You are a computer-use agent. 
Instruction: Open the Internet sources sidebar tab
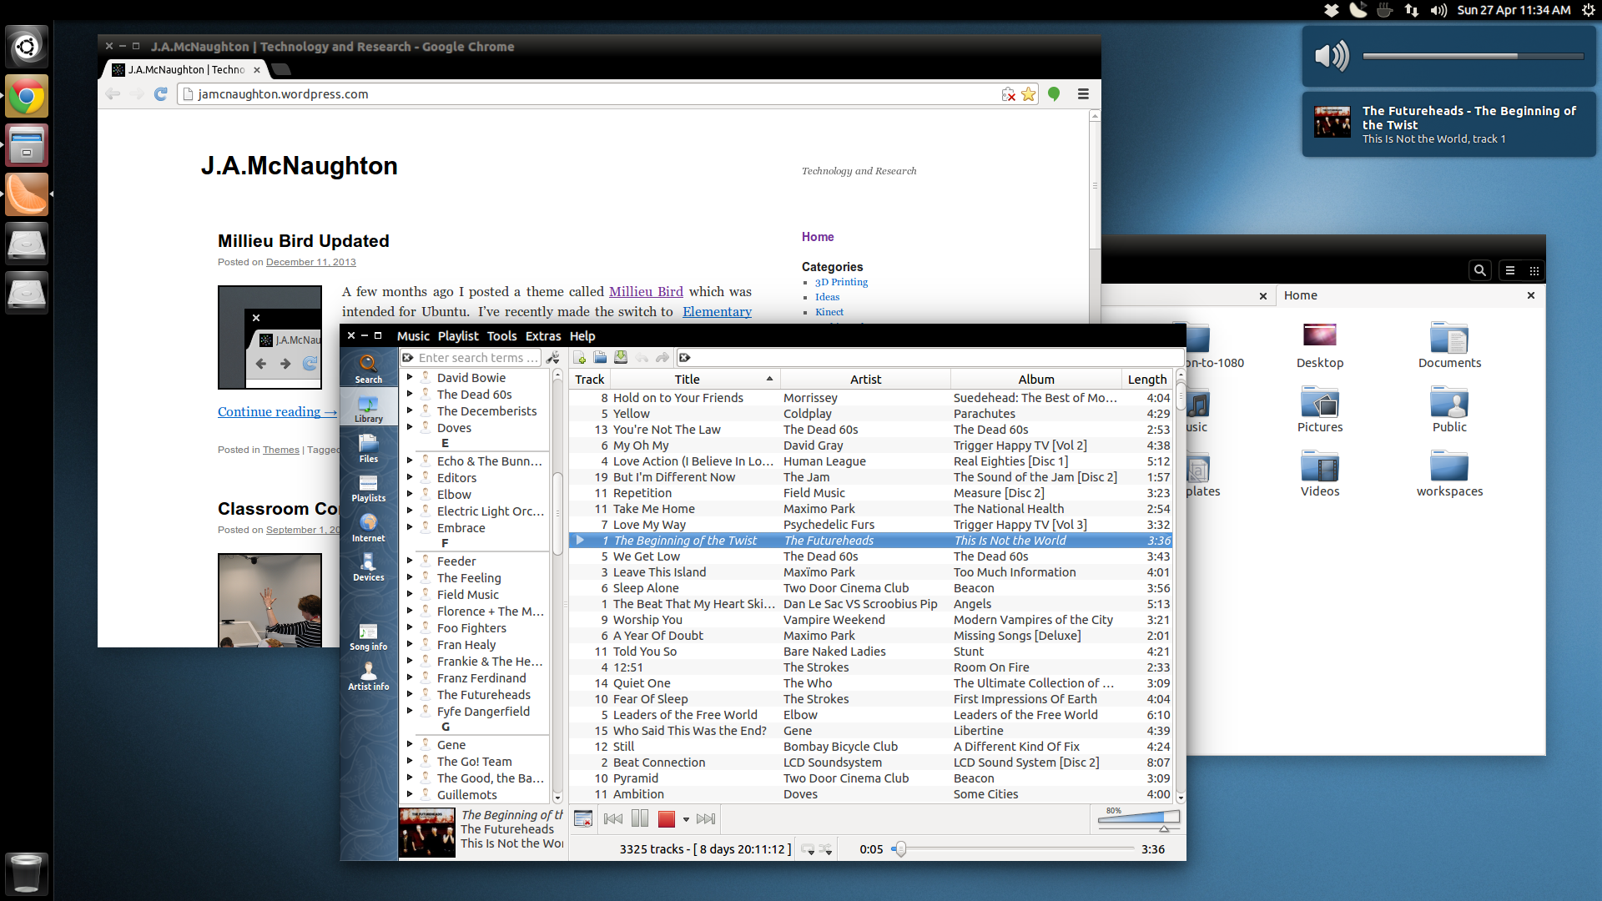click(368, 527)
